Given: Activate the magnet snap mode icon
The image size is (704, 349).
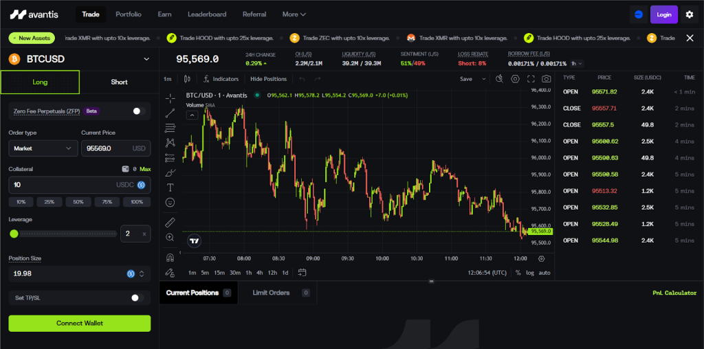Looking at the screenshot, I should click(x=170, y=258).
